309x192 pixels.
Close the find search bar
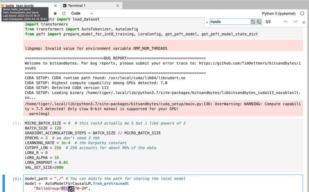[x=304, y=21]
